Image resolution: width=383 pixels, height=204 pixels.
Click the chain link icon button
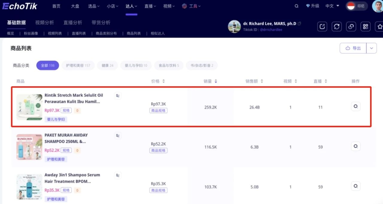(x=351, y=27)
